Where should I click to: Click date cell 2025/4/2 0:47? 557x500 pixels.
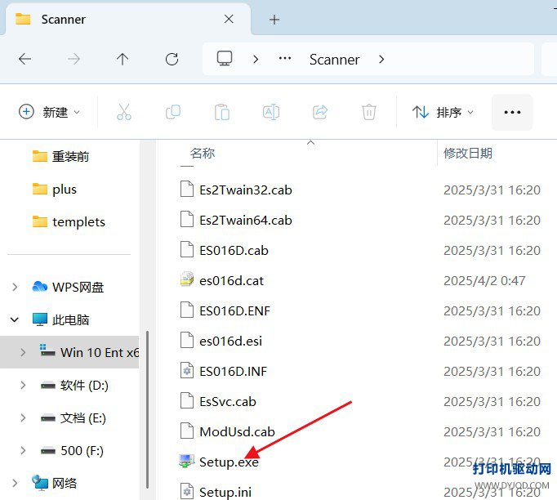(484, 280)
